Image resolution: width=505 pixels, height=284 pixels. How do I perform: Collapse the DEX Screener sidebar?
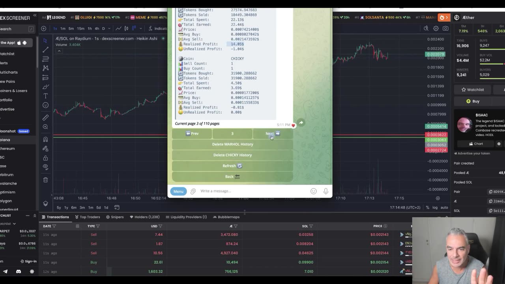coord(35,15)
